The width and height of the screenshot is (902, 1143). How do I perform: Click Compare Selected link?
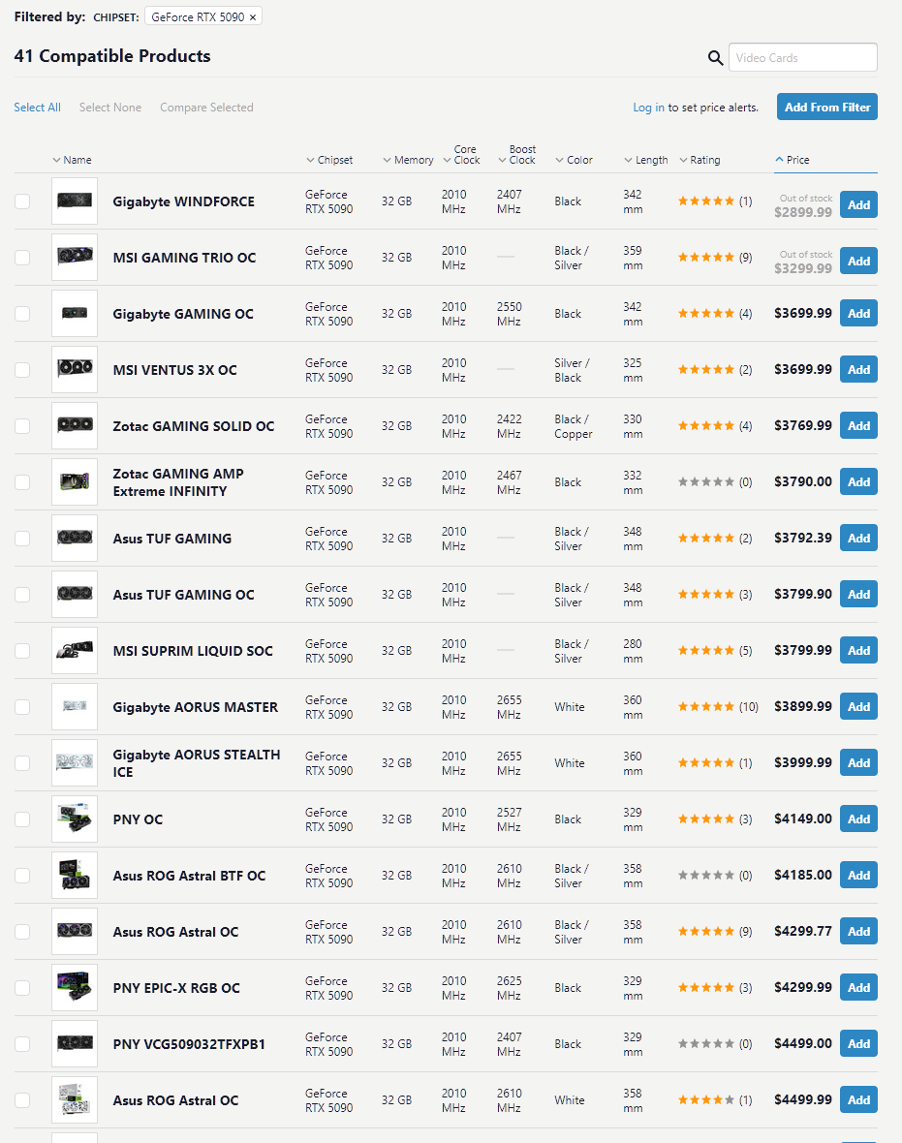pyautogui.click(x=206, y=108)
